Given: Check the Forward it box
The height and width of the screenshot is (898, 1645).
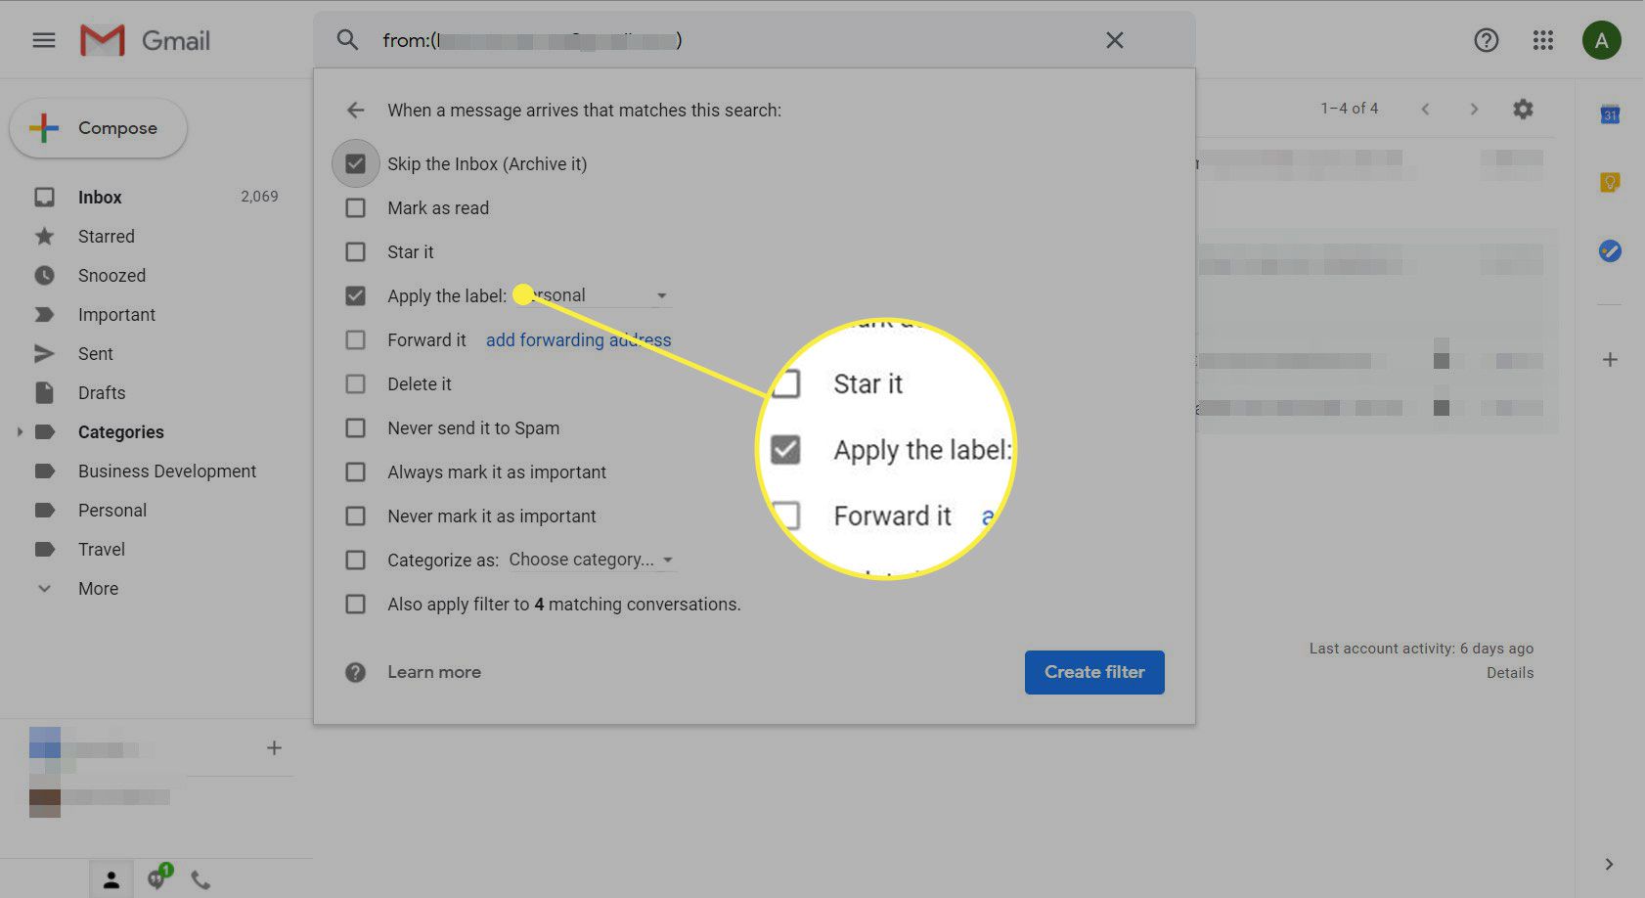Looking at the screenshot, I should coord(356,339).
